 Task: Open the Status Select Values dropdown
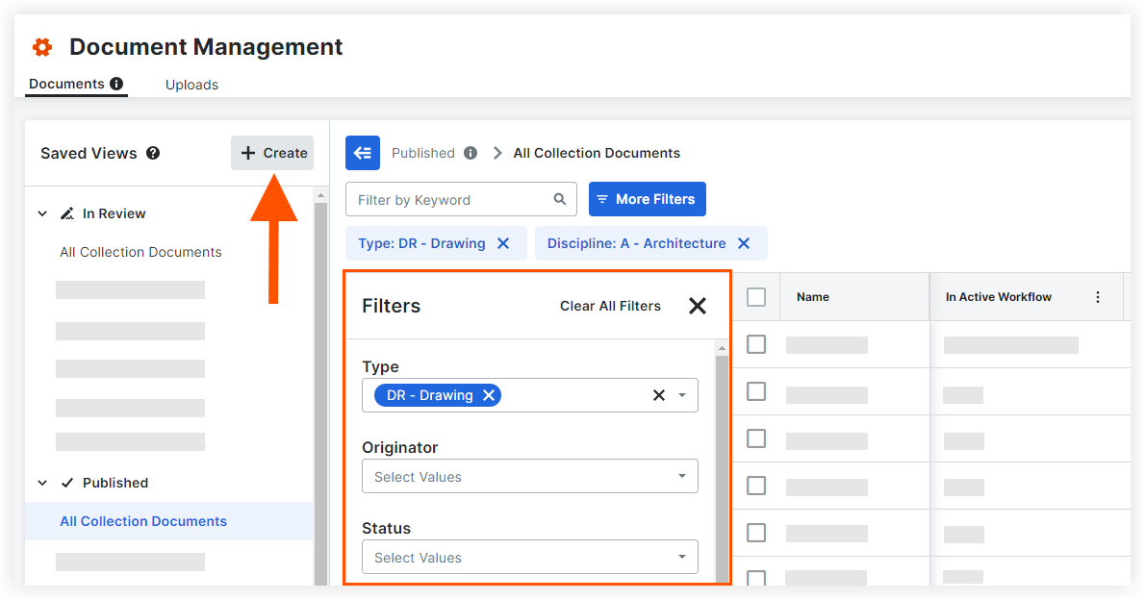click(529, 558)
